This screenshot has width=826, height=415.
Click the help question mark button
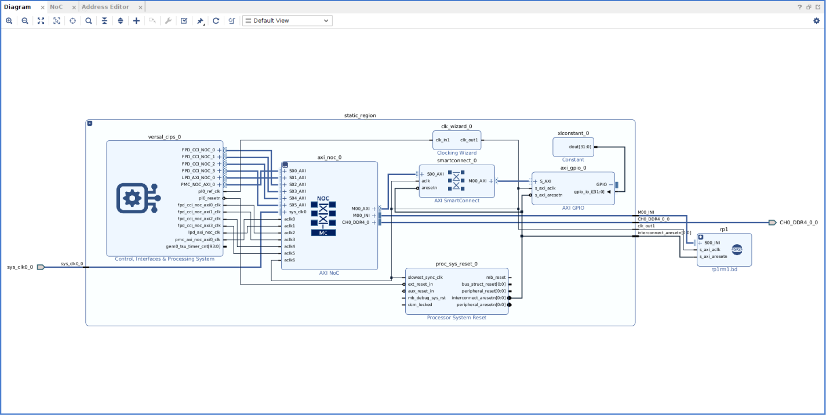[x=800, y=6]
